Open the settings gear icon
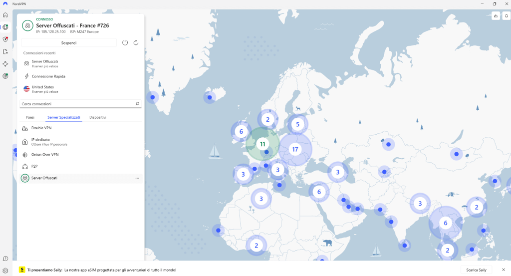Image resolution: width=511 pixels, height=276 pixels. tap(5, 271)
